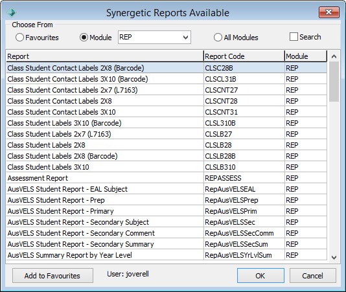Click the Cancel button
346x292 pixels.
tap(313, 275)
